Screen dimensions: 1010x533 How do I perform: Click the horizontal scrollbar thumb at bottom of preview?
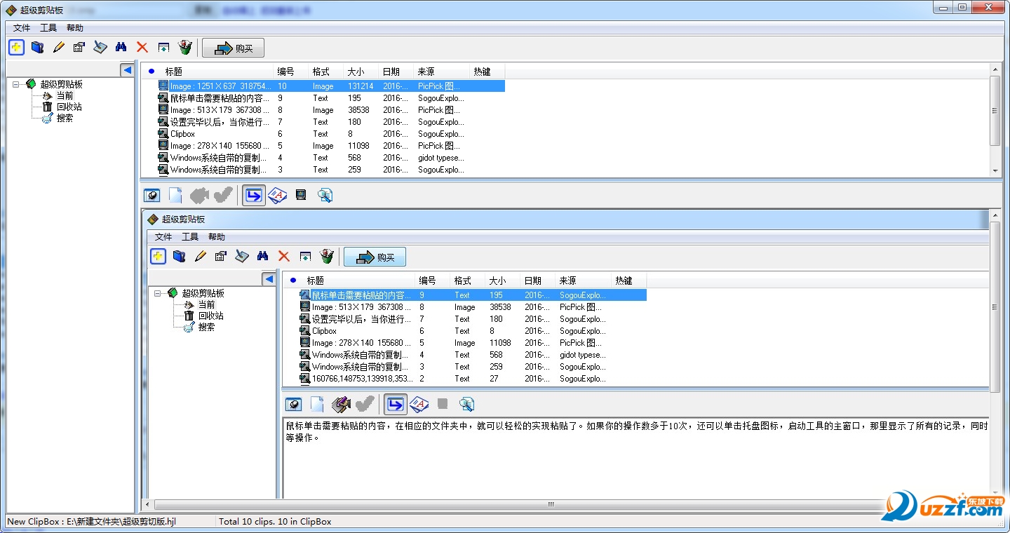point(551,504)
